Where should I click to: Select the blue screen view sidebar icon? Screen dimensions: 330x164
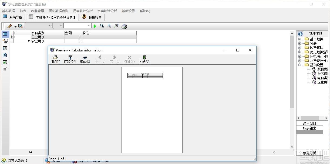5,34
